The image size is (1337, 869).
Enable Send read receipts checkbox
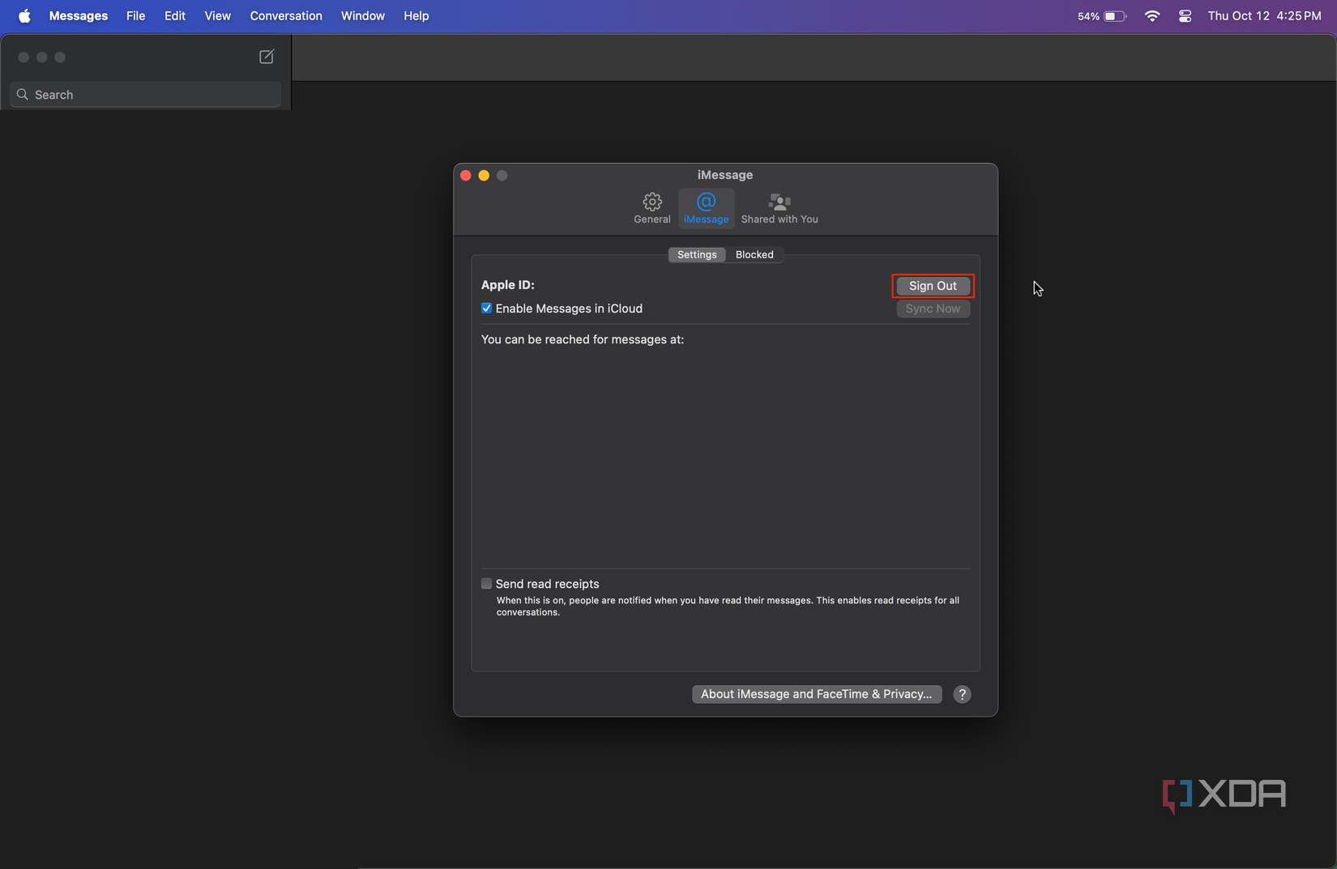pos(486,584)
